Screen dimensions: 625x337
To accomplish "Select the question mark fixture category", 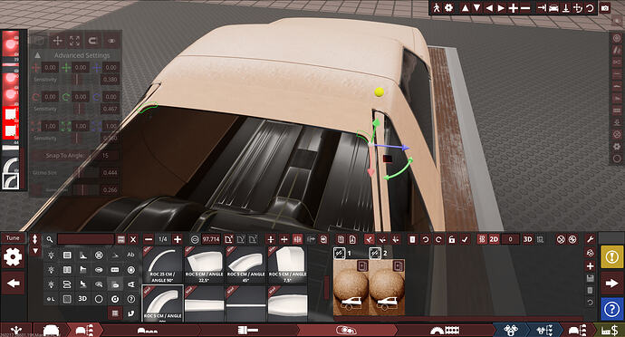I will pos(130,299).
